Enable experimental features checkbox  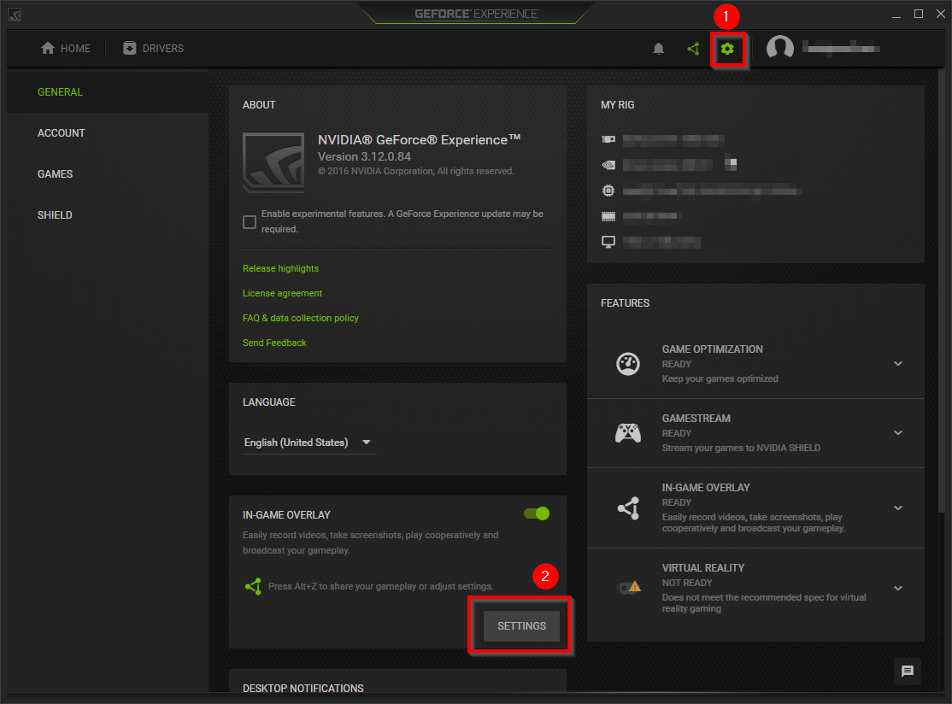coord(250,222)
